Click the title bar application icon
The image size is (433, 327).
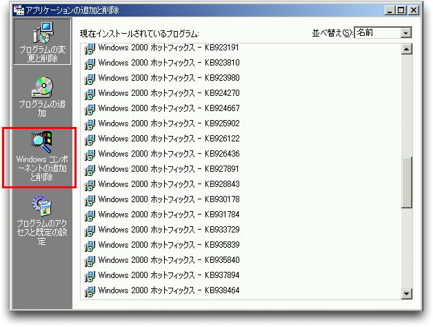[19, 10]
